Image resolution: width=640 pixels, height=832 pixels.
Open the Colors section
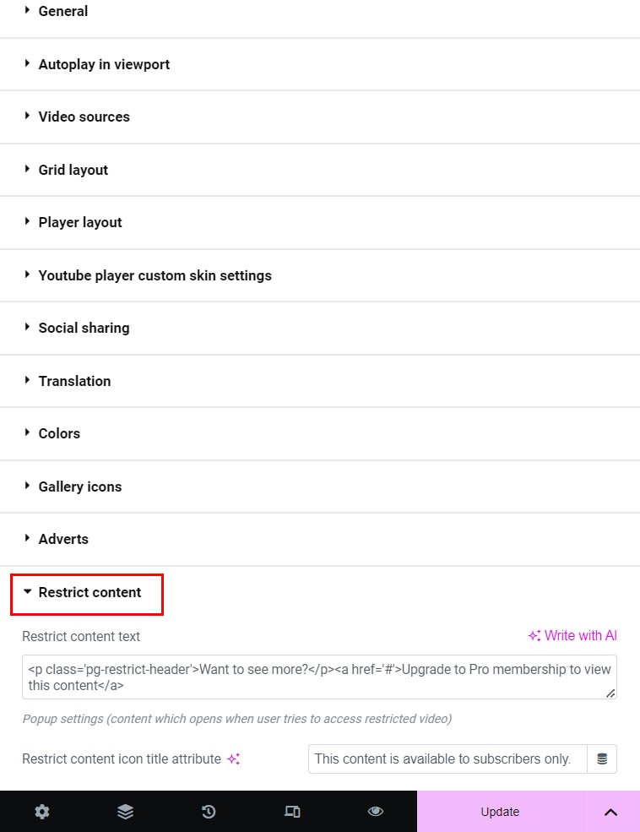[x=59, y=433]
